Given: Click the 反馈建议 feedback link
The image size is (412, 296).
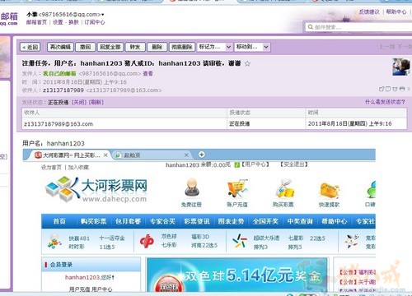Looking at the screenshot, I should tap(369, 12).
